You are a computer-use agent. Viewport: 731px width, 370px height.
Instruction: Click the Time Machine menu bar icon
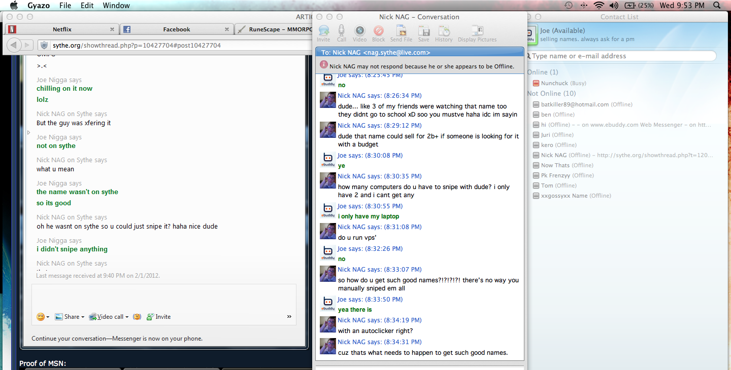pyautogui.click(x=569, y=6)
